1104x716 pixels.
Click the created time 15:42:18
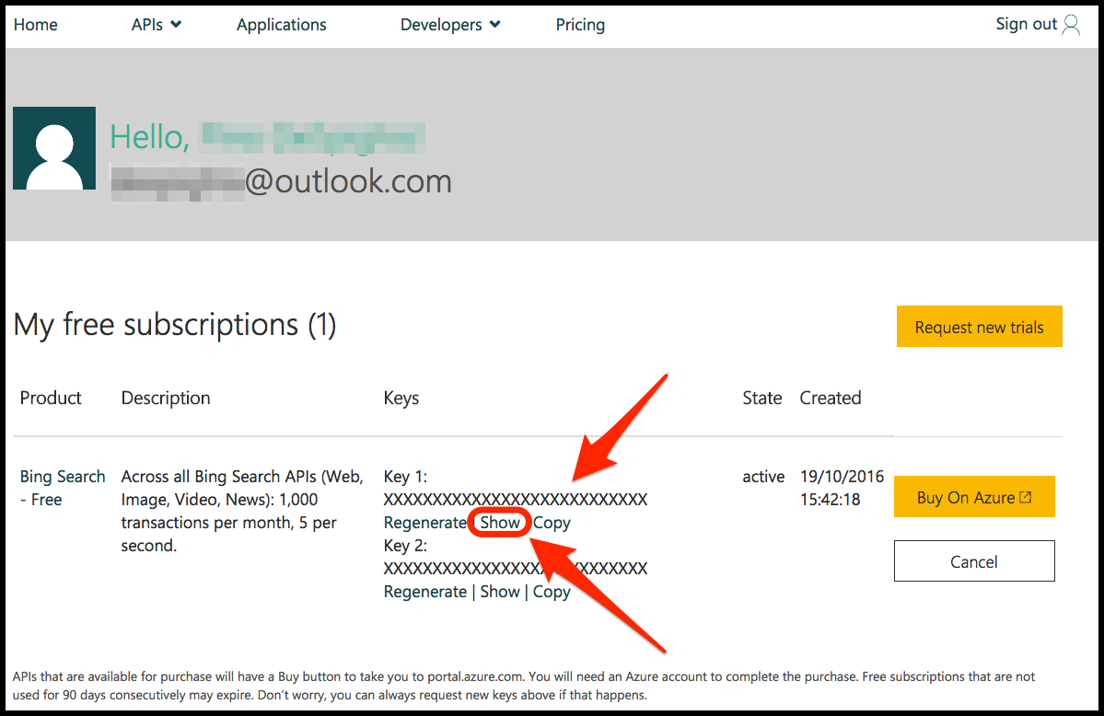[831, 500]
